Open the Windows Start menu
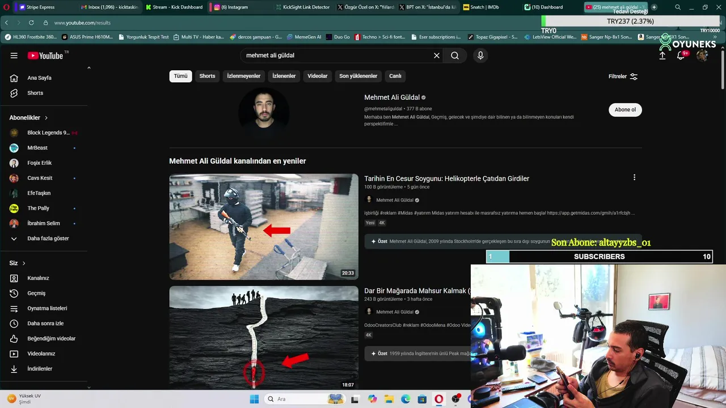This screenshot has width=726, height=408. pos(255,399)
